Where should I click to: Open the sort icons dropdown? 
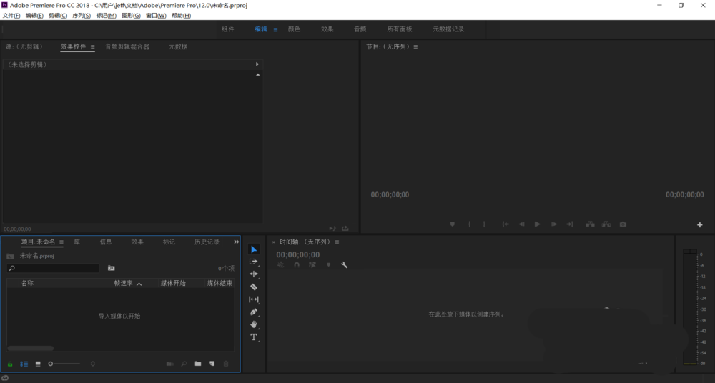(92, 364)
